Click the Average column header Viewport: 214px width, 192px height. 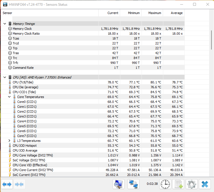174,13
